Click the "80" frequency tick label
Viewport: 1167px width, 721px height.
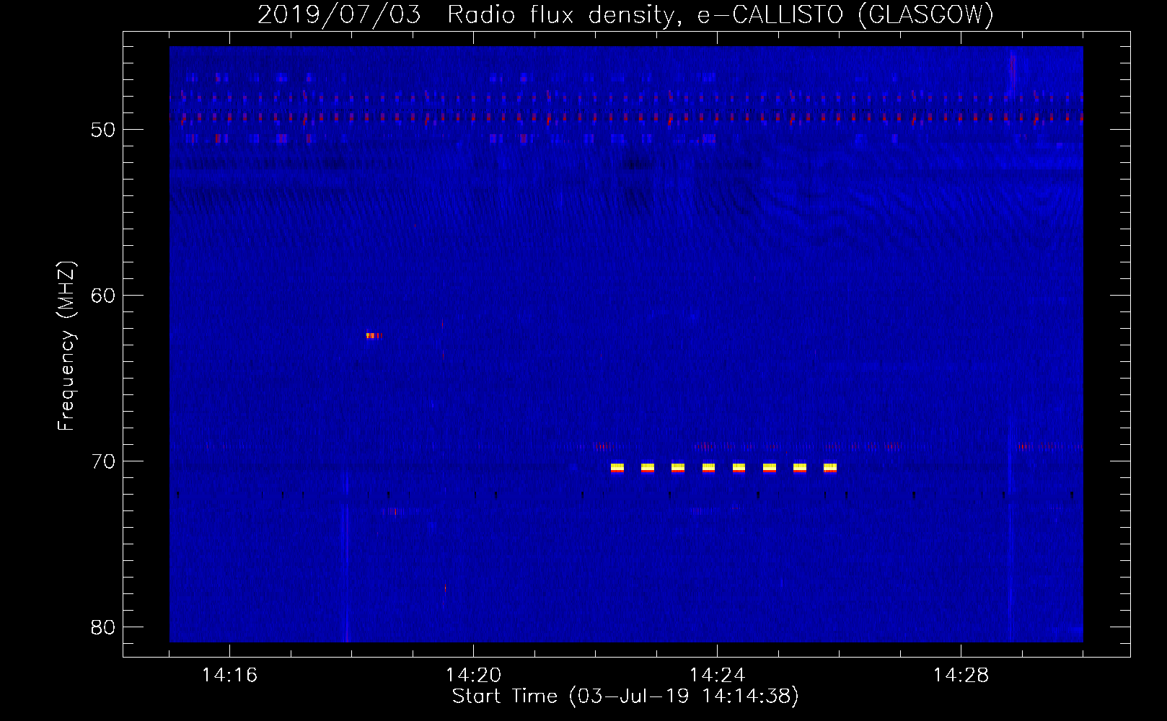click(103, 627)
